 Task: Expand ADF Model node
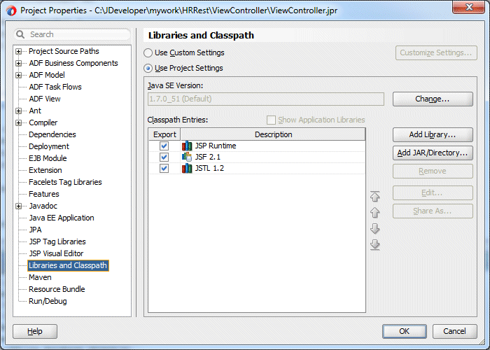[19, 75]
